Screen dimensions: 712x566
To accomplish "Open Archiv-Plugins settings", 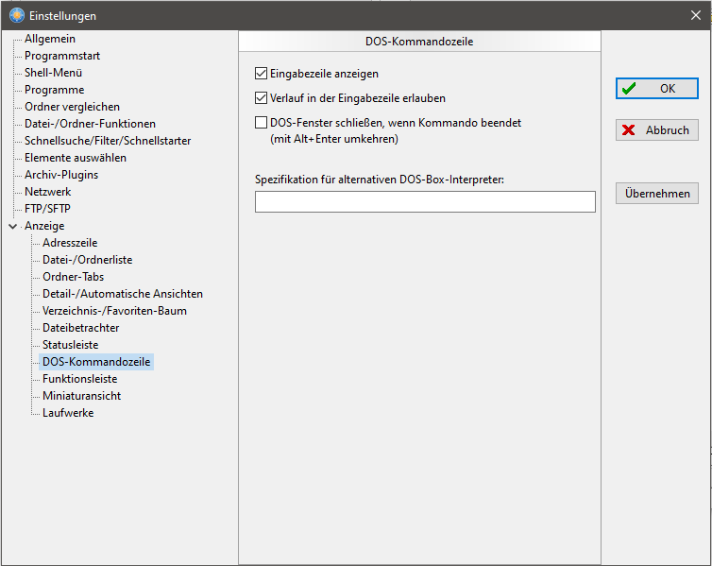I will click(61, 175).
